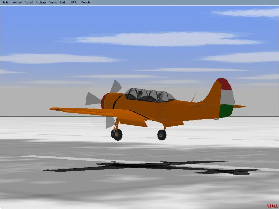Click the orange horizontal tail stabilizer
The width and height of the screenshot is (279, 209).
point(239,106)
